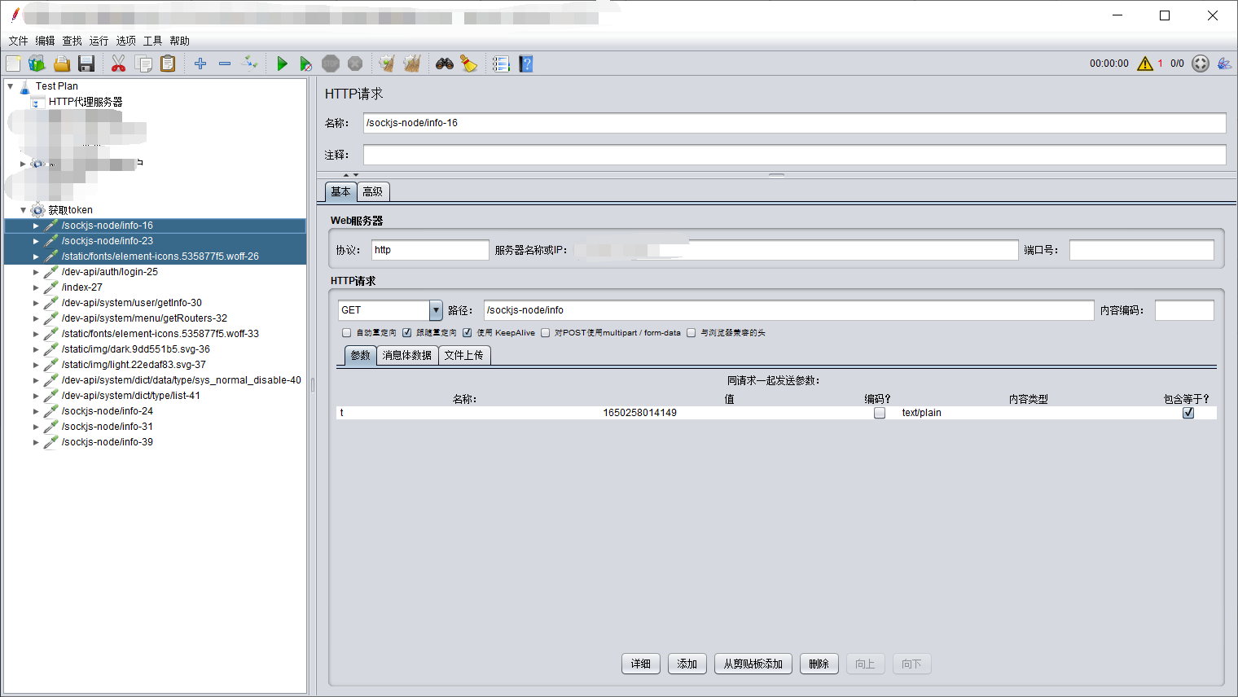Switch to the 消息体数据 tab
The width and height of the screenshot is (1238, 697).
click(407, 355)
